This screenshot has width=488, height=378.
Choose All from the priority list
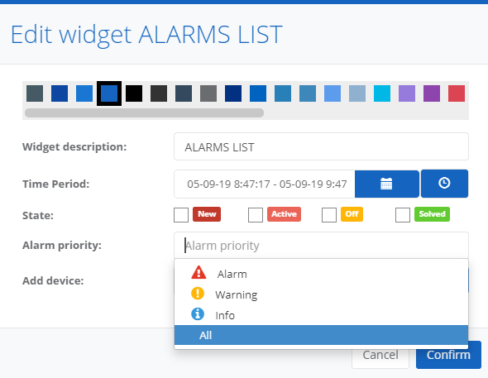coord(321,335)
